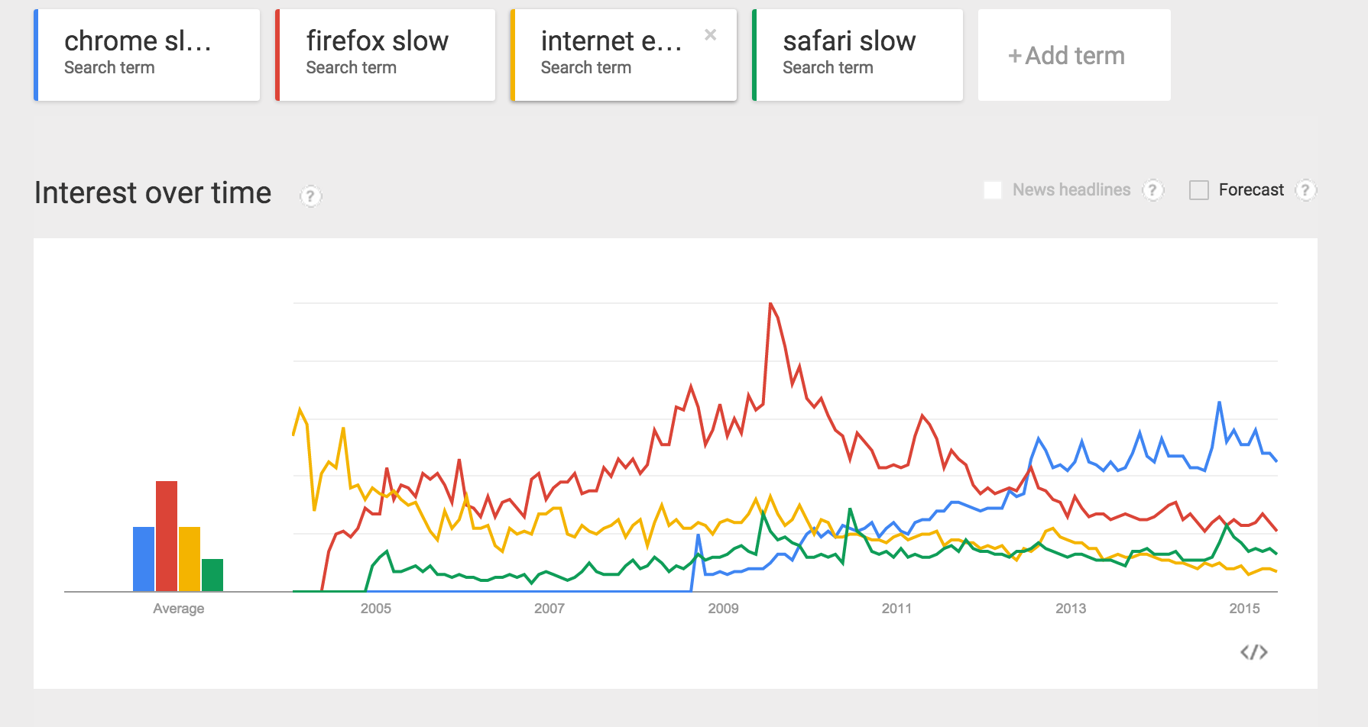1368x727 pixels.
Task: Edit the firefox slow search term
Action: (x=385, y=55)
